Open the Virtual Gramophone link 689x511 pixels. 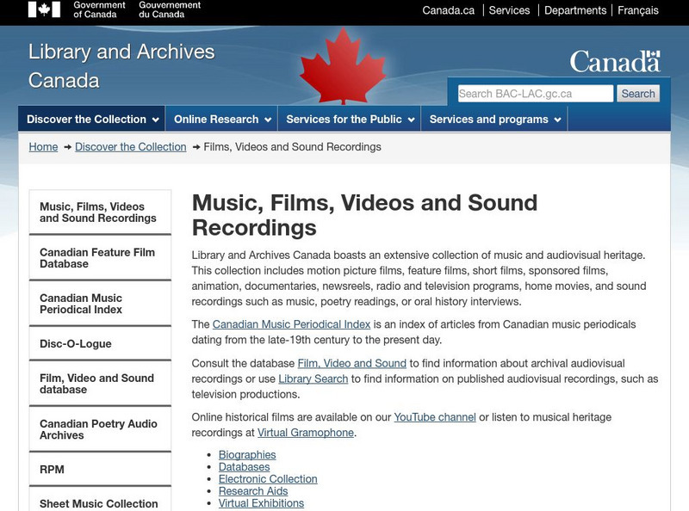coord(306,433)
